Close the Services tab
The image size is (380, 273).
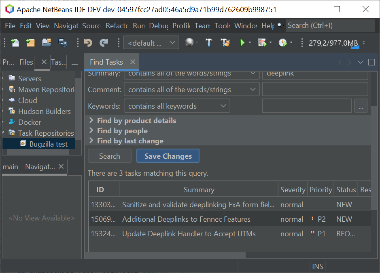44,62
